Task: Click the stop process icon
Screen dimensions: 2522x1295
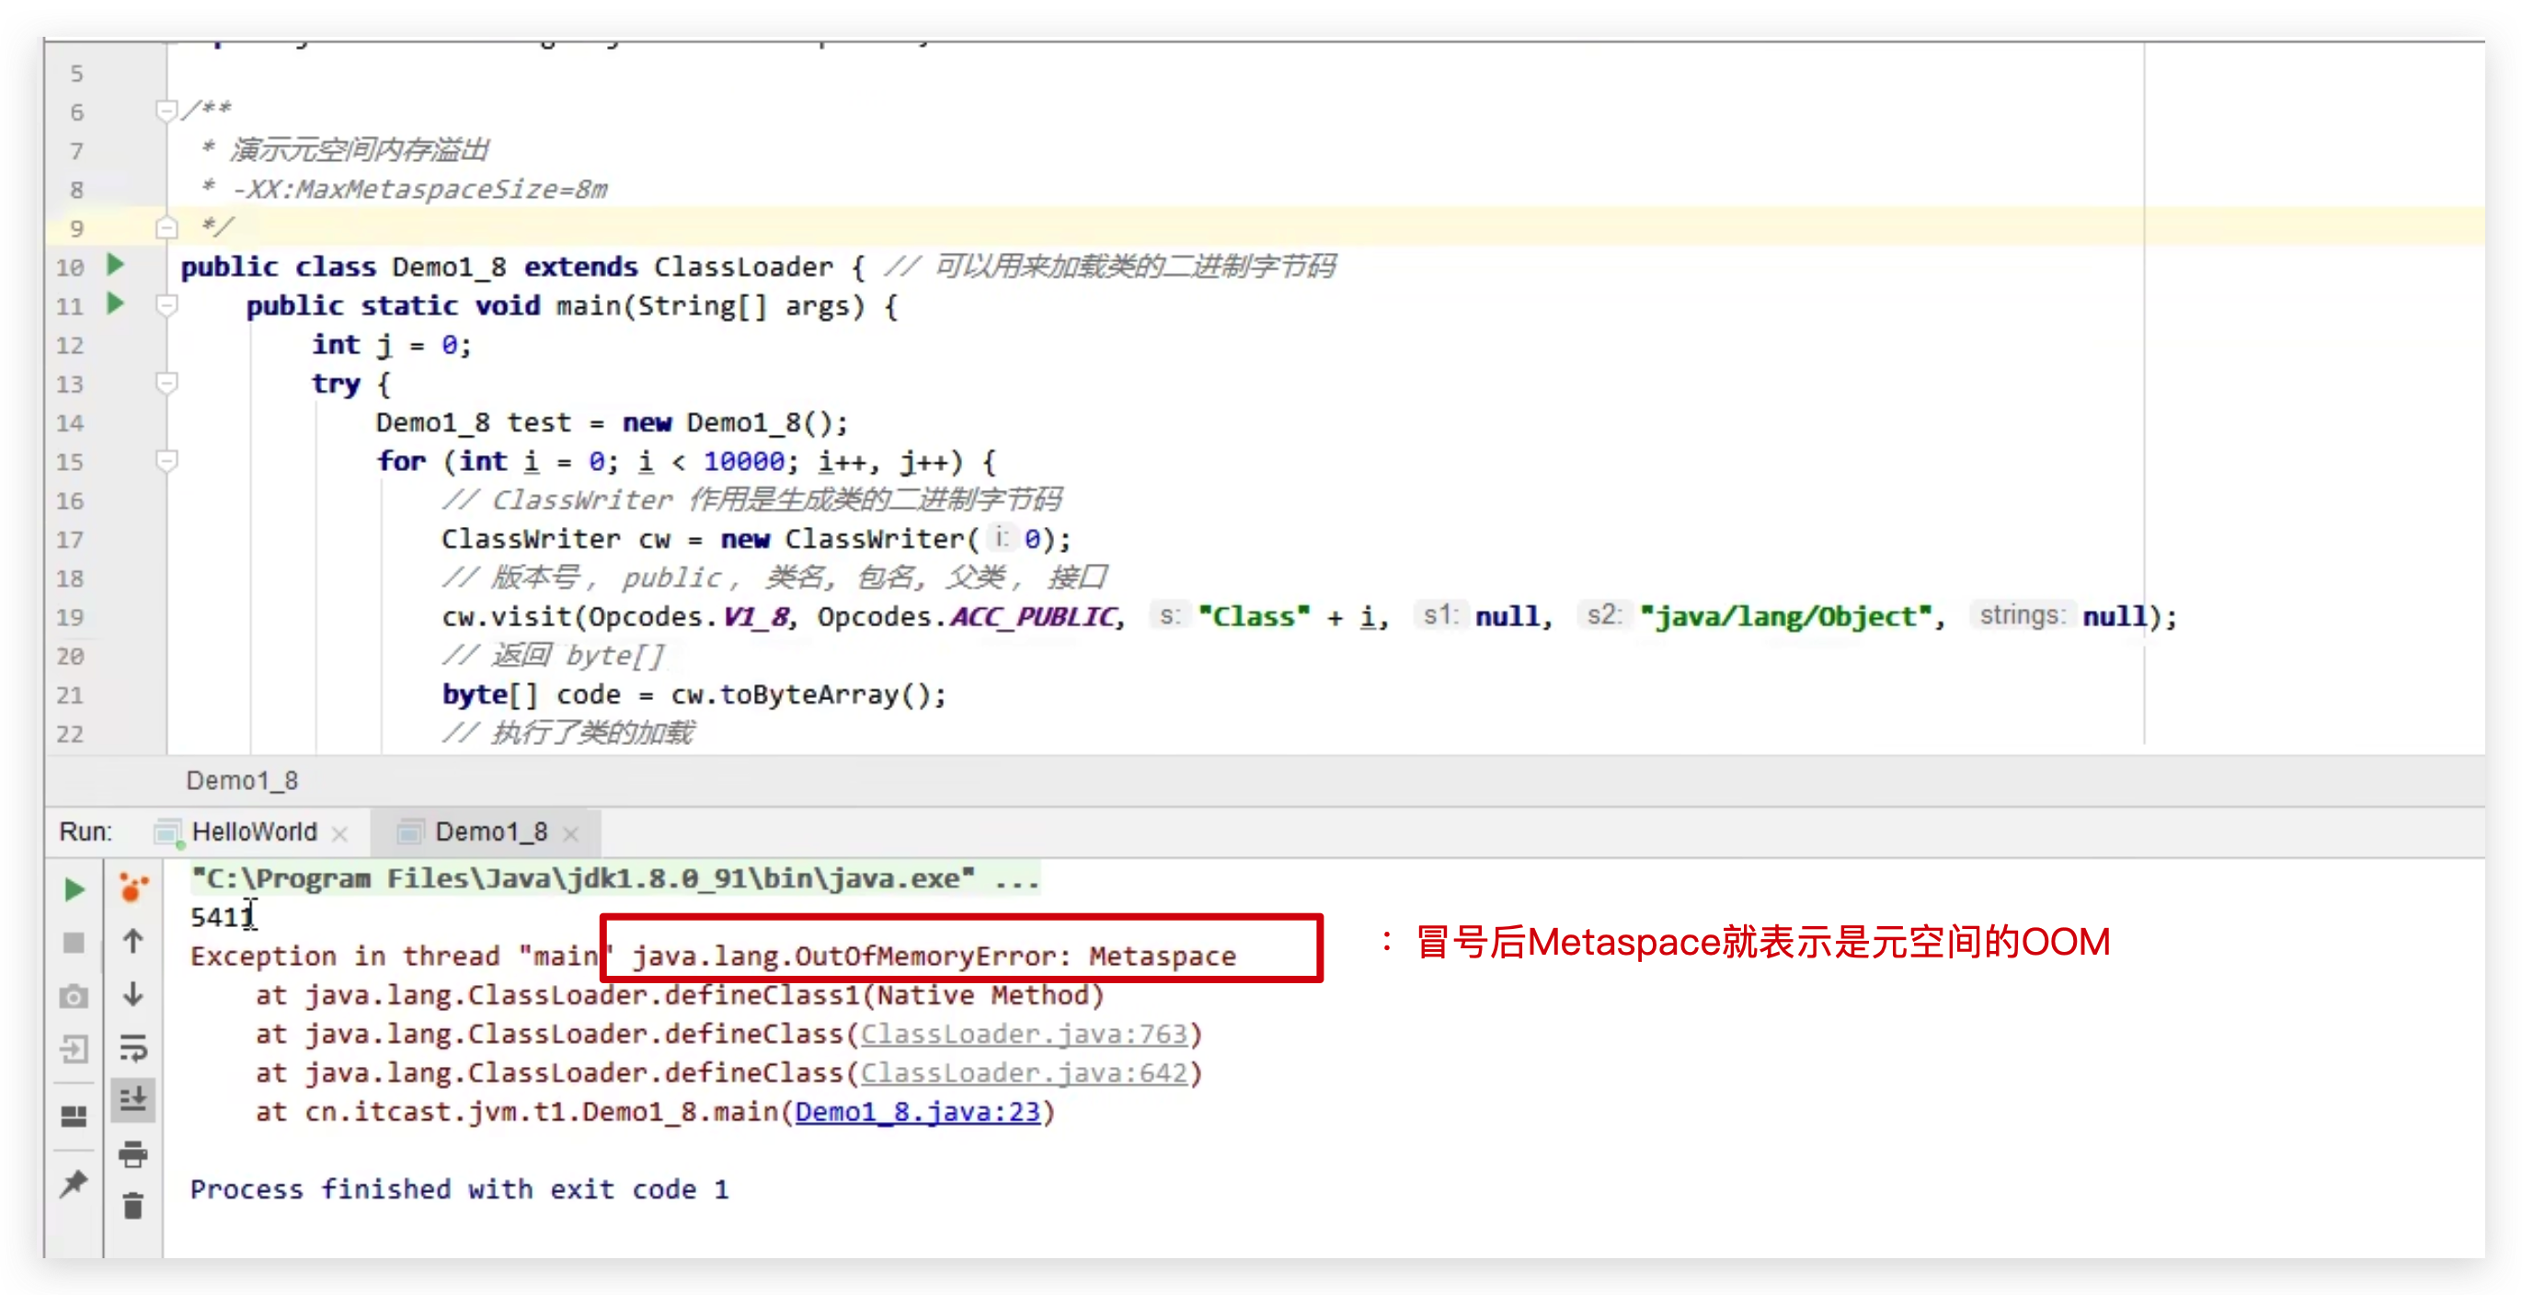Action: [x=74, y=943]
